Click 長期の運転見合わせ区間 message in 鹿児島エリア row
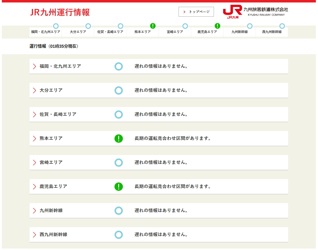This screenshot has width=318, height=250. tap(173, 186)
